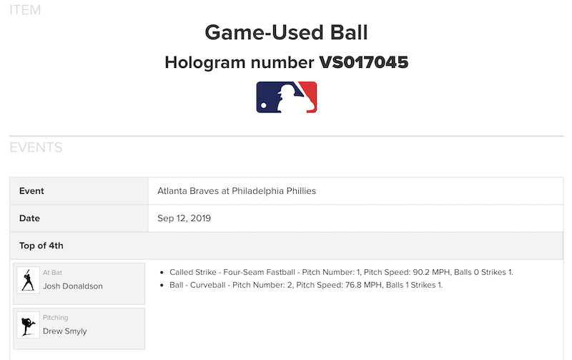Viewport: 572px width, 360px height.
Task: Click the ITEM section label
Action: tap(25, 10)
